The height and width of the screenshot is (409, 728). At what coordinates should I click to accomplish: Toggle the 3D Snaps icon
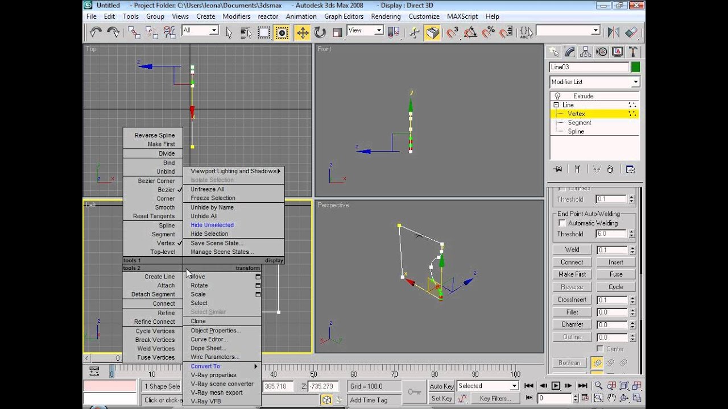(x=453, y=32)
